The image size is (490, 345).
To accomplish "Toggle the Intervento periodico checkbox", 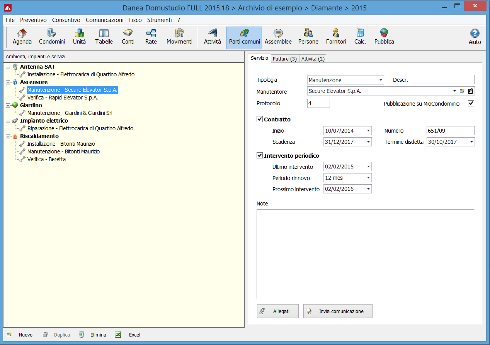I will click(x=260, y=155).
